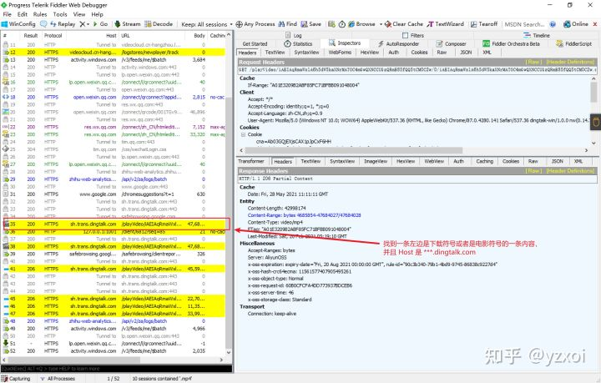601x383 pixels.
Task: Click the camera screenshot icon
Action: [x=331, y=24]
